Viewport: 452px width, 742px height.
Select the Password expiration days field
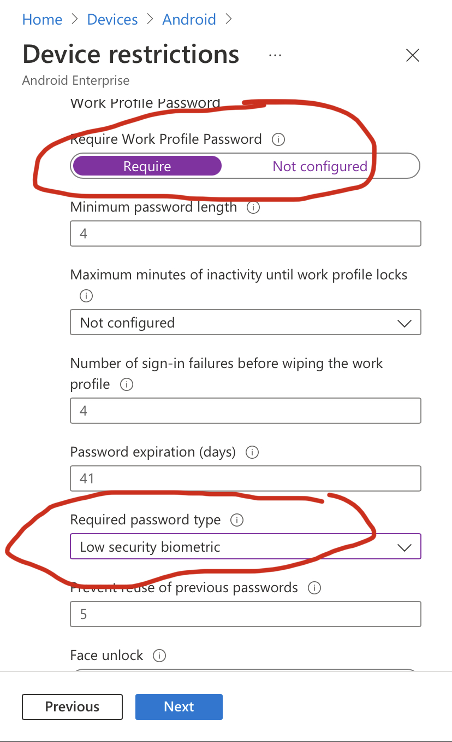245,478
